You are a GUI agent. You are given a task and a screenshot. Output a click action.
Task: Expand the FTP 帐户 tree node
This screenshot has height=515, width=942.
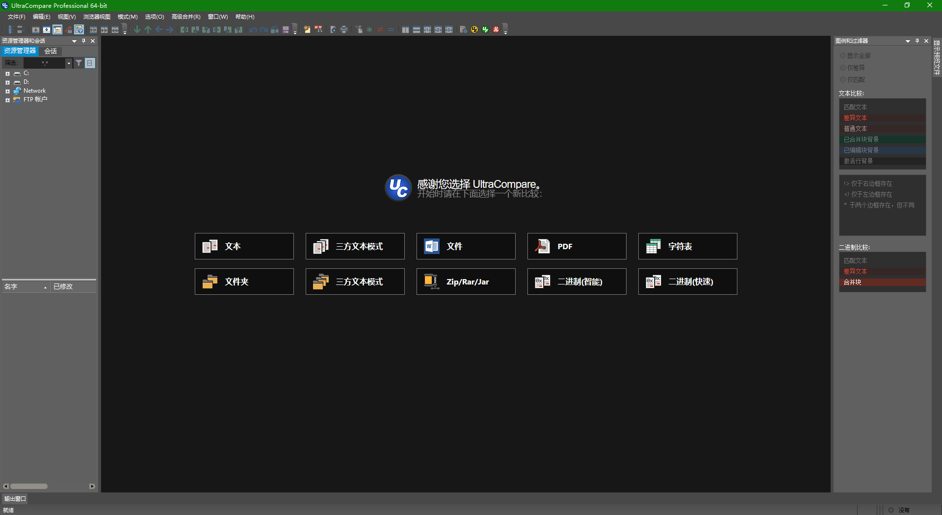coord(7,100)
